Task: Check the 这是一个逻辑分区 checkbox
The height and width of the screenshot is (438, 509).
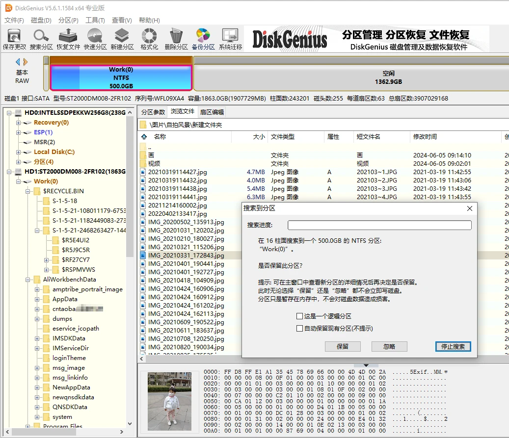Action: [299, 316]
